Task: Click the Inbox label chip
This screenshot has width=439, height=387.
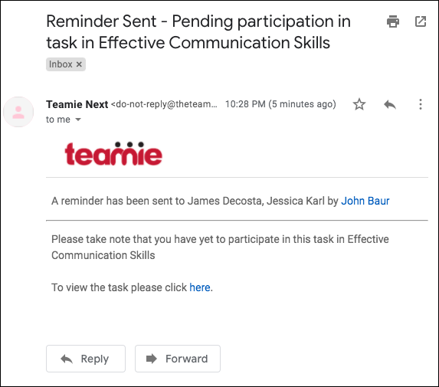Action: click(66, 64)
